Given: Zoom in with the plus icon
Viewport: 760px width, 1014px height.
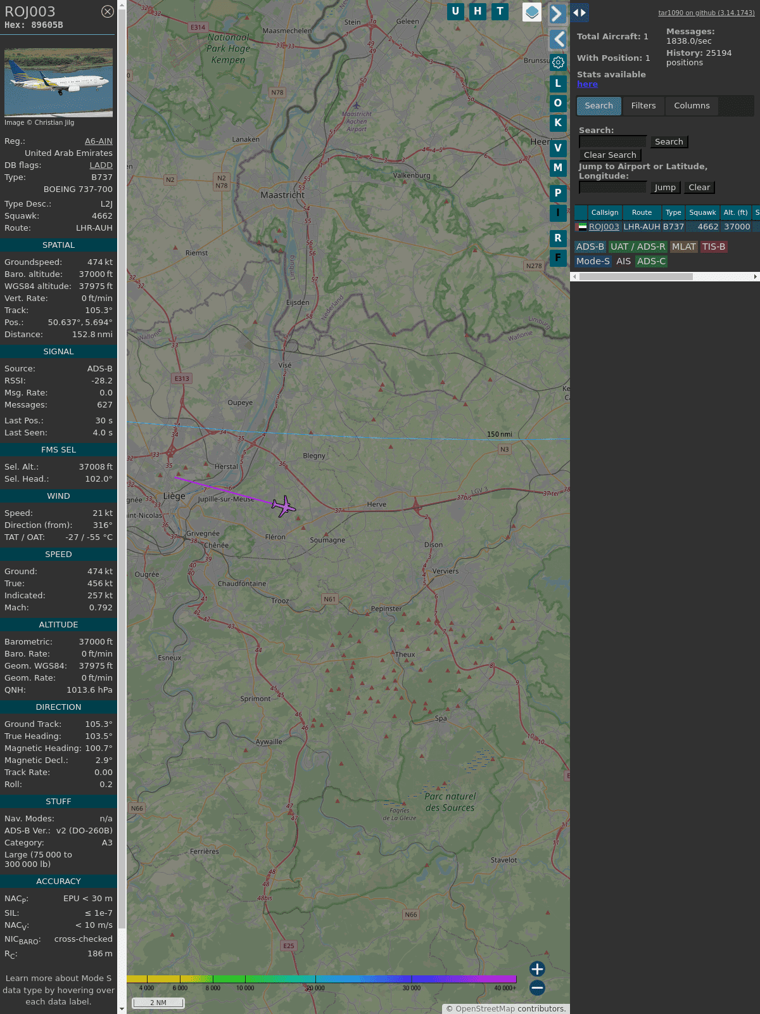Looking at the screenshot, I should pos(537,969).
